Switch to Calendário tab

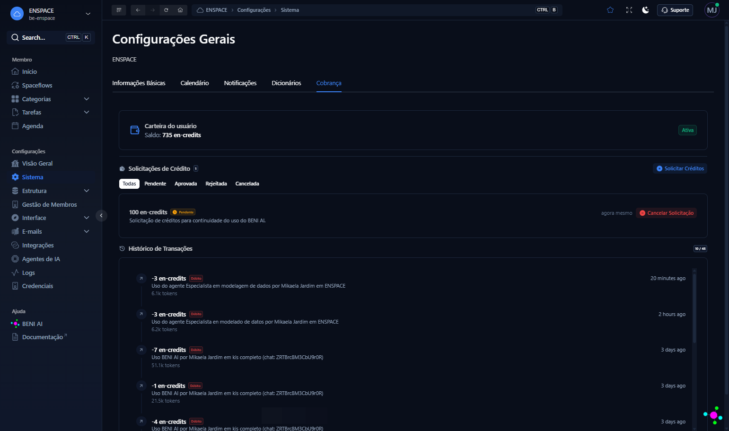194,83
